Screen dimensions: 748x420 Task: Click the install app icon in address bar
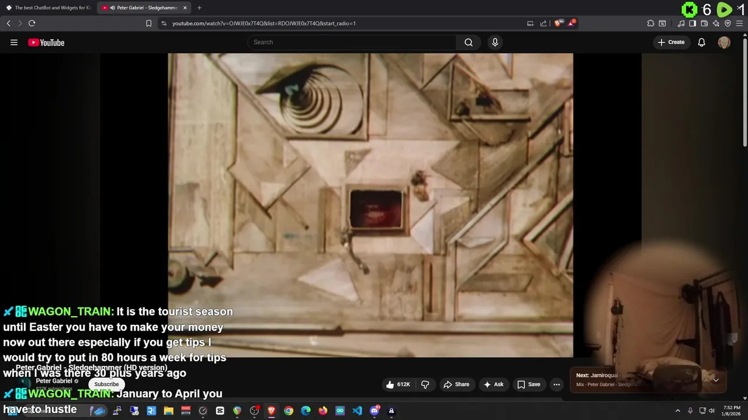coord(530,23)
